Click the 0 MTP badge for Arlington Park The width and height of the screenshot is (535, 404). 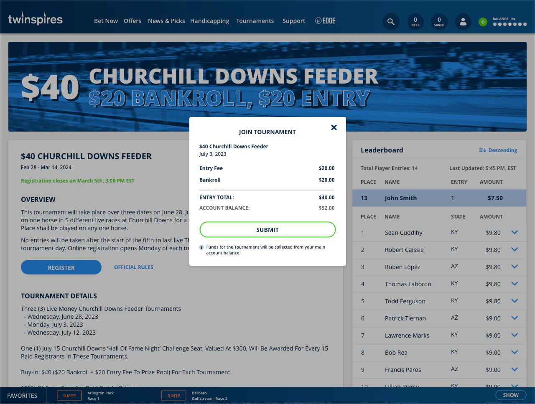(69, 396)
